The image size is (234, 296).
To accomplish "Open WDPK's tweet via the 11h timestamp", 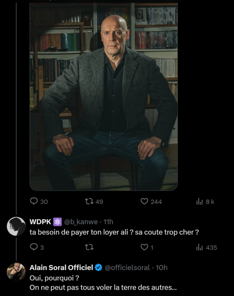I will 108,222.
